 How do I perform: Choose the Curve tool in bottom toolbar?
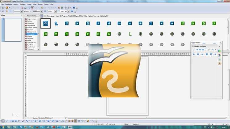(23, 121)
